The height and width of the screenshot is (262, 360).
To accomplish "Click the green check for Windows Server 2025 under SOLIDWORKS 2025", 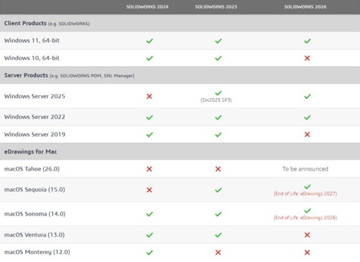I will (218, 93).
